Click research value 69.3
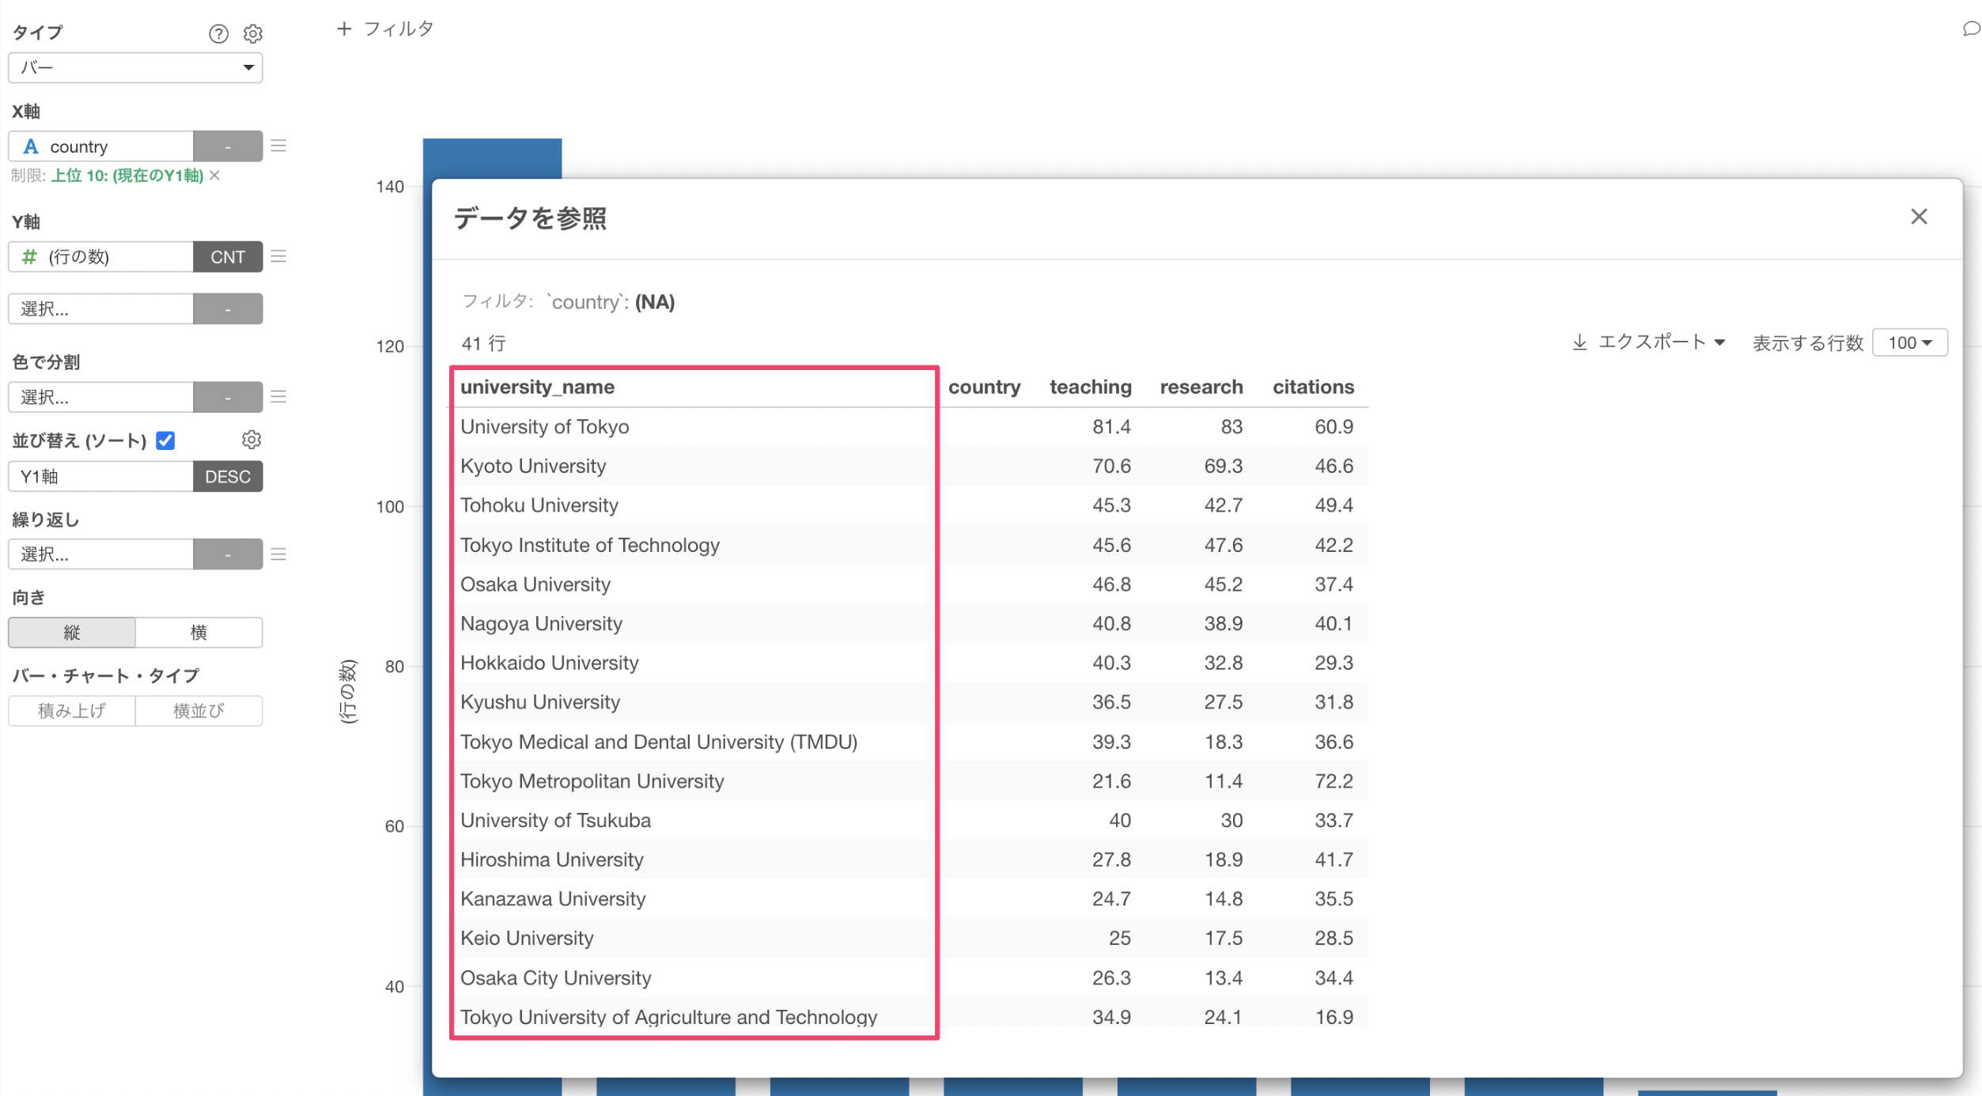The image size is (1982, 1096). [x=1223, y=466]
